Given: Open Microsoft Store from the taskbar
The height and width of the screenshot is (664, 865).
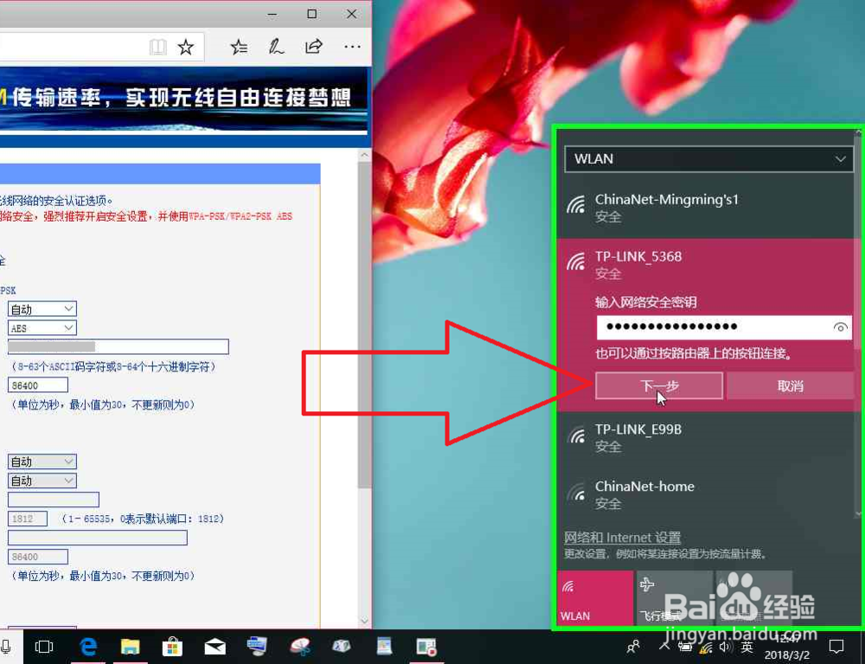Looking at the screenshot, I should (x=173, y=647).
